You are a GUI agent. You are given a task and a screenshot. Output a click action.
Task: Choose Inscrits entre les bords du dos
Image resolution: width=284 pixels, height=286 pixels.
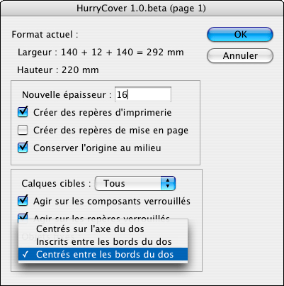(103, 242)
